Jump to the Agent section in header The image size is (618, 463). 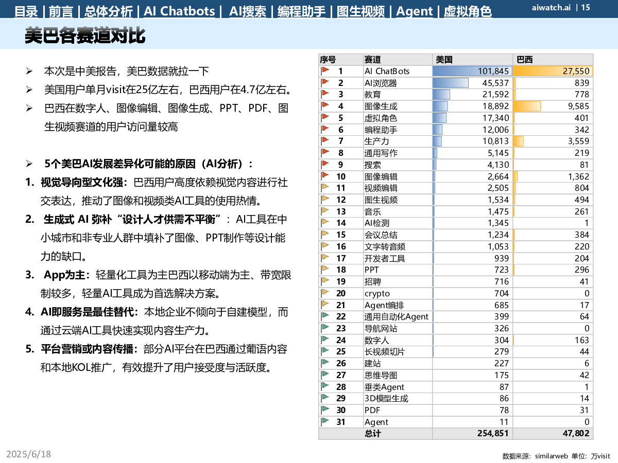[415, 11]
